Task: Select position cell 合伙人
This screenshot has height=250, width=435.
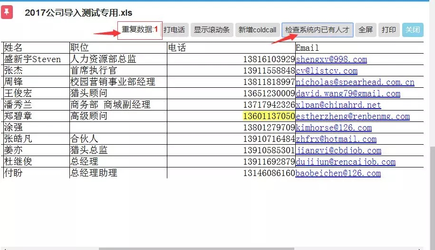Action: [118, 139]
